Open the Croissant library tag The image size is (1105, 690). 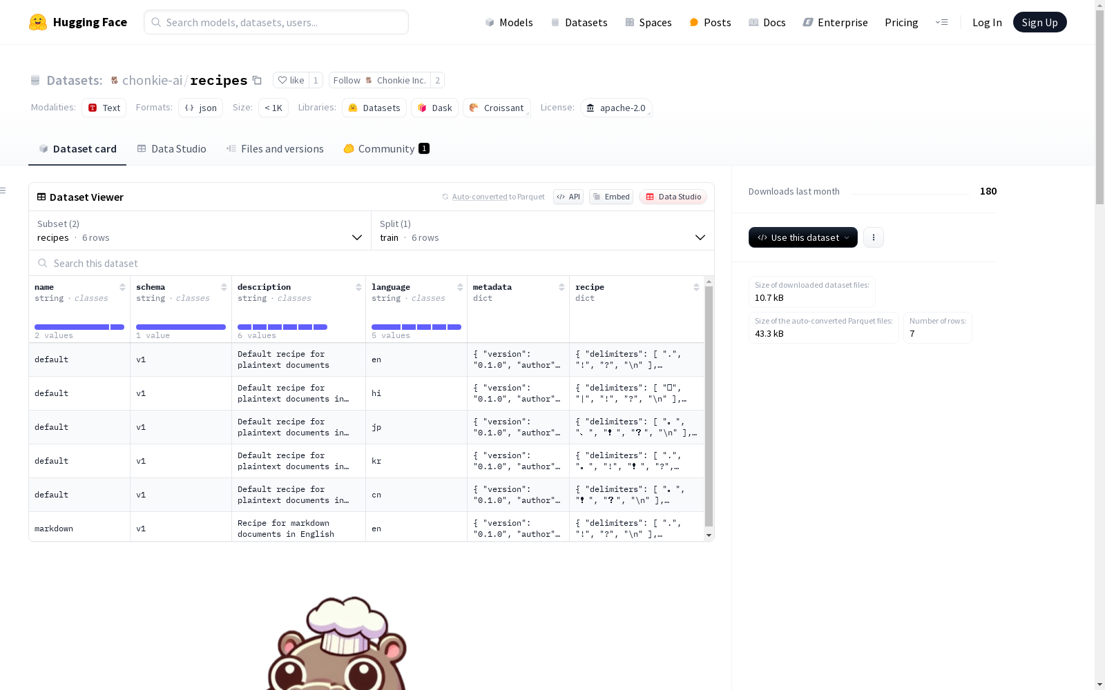click(497, 108)
